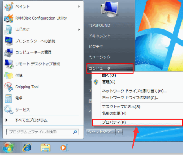Image resolution: width=183 pixels, height=155 pixels.
Task: Click the shield icon beside 管理(G)
Action: [x=96, y=82]
